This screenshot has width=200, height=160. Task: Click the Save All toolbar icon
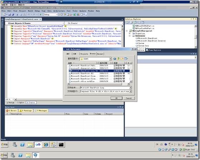point(13,15)
